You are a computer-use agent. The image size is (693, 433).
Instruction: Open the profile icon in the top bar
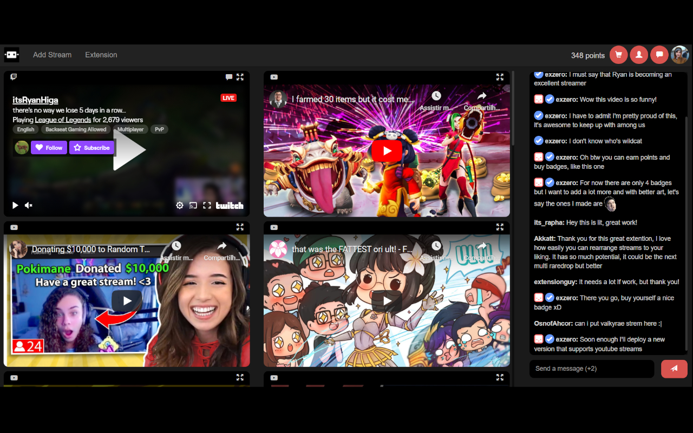tap(639, 55)
